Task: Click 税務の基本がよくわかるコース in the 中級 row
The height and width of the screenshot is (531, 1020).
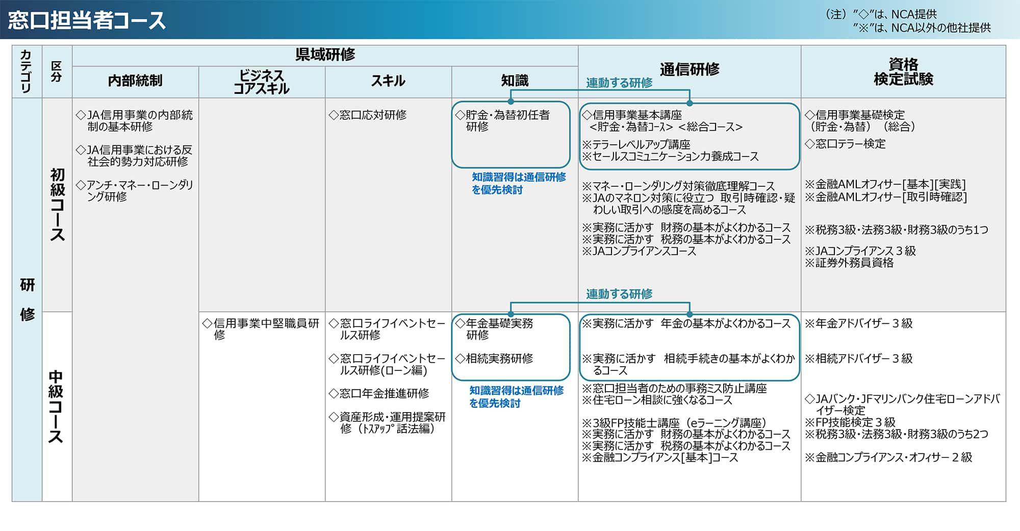Action: [x=686, y=446]
